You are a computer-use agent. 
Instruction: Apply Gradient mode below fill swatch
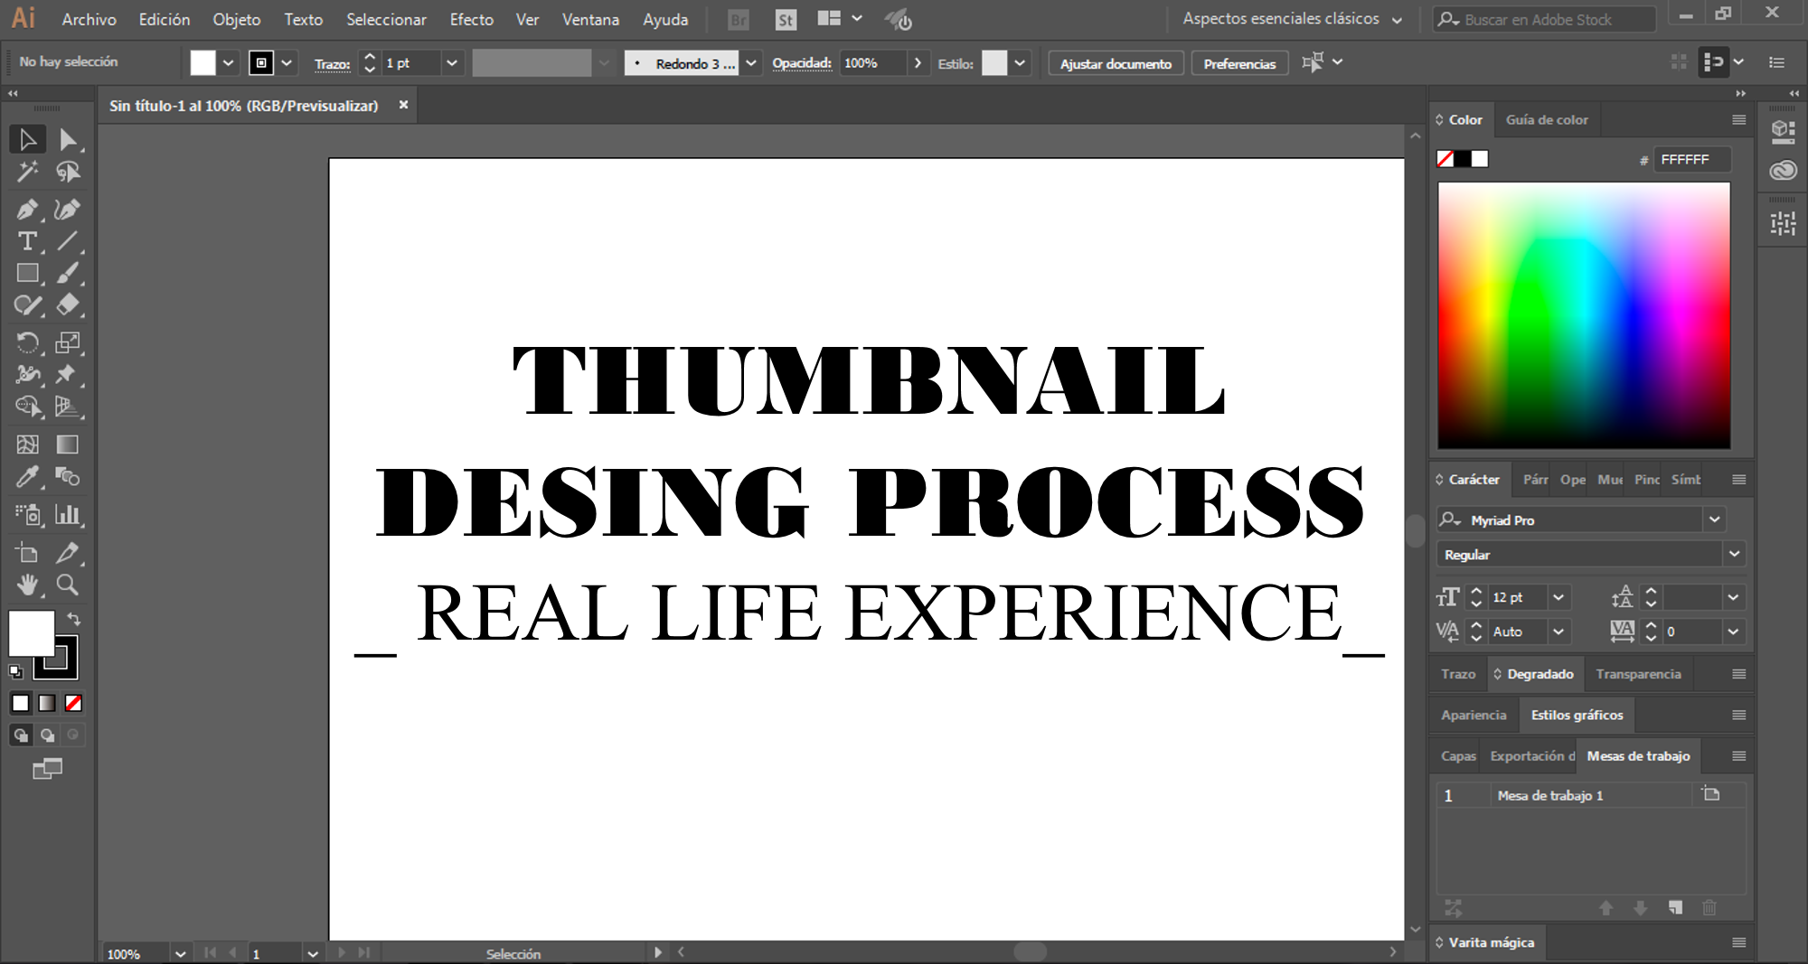(47, 703)
